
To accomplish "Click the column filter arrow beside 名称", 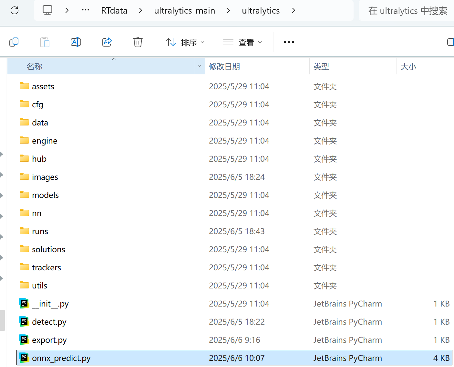I will [200, 66].
